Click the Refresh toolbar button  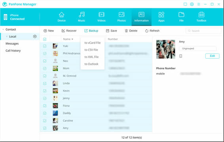152,31
